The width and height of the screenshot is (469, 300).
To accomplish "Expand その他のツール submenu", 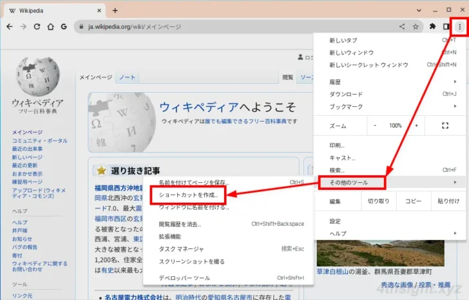I will pos(390,183).
